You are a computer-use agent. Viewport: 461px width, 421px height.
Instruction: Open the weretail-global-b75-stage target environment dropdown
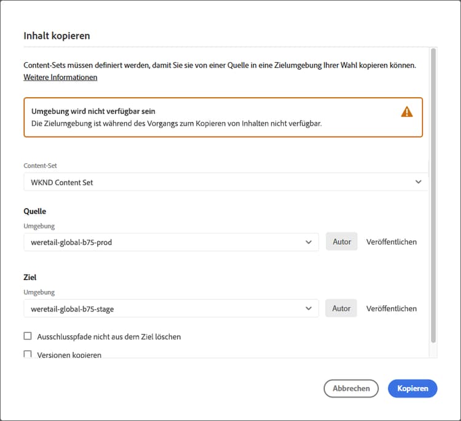[166, 308]
